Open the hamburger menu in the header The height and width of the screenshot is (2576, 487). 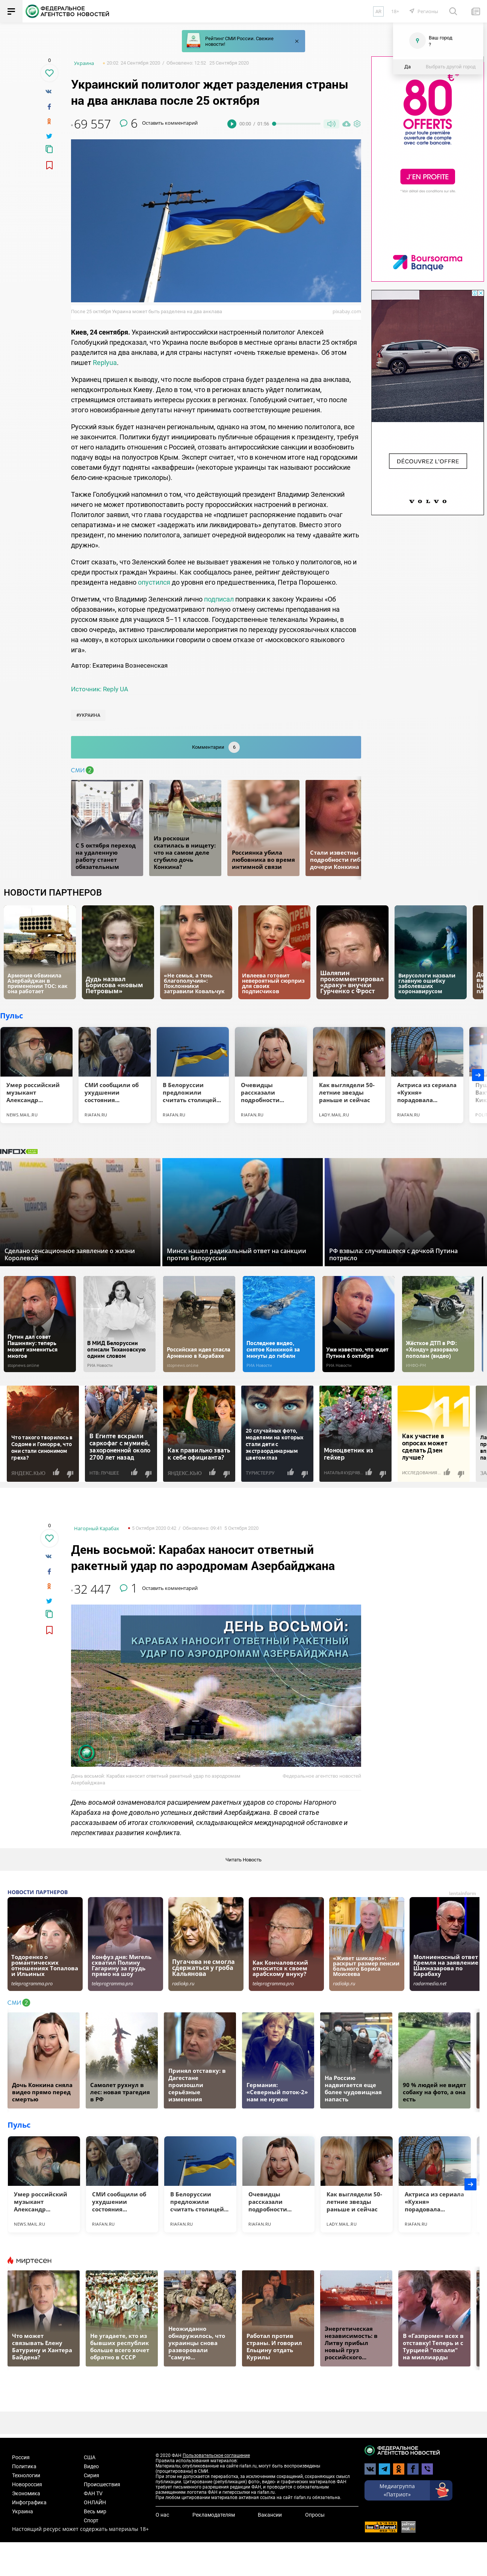(x=11, y=11)
